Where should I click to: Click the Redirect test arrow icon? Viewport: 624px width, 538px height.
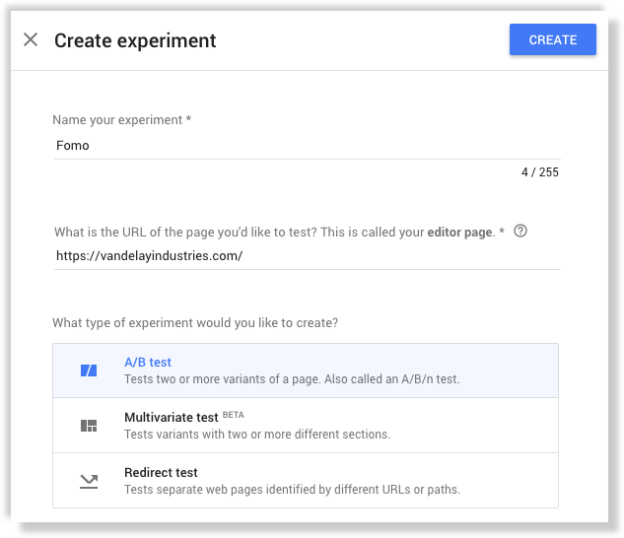coord(89,481)
